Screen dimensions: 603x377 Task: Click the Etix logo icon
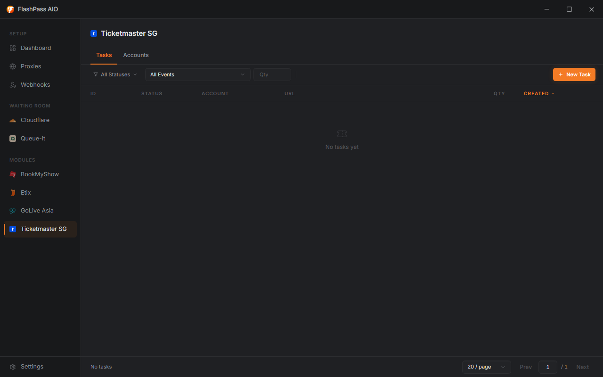13,193
